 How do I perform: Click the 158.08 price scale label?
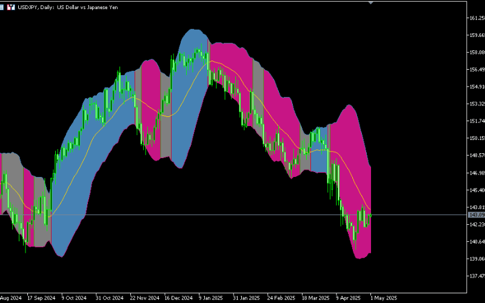point(477,52)
